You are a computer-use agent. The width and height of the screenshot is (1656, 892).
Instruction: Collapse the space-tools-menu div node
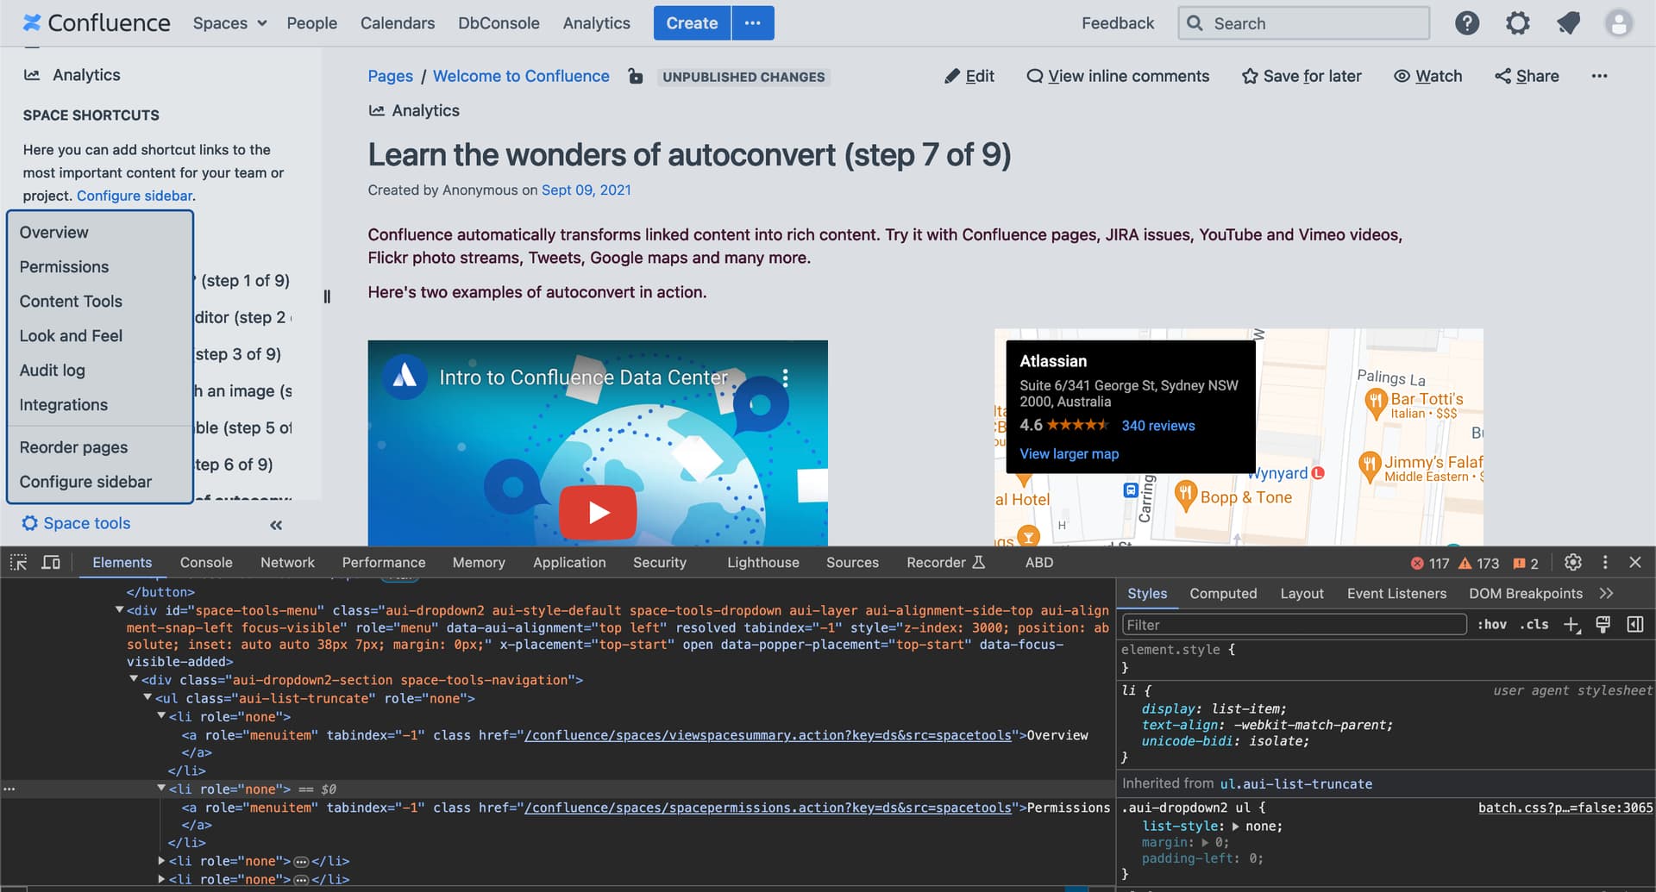119,610
